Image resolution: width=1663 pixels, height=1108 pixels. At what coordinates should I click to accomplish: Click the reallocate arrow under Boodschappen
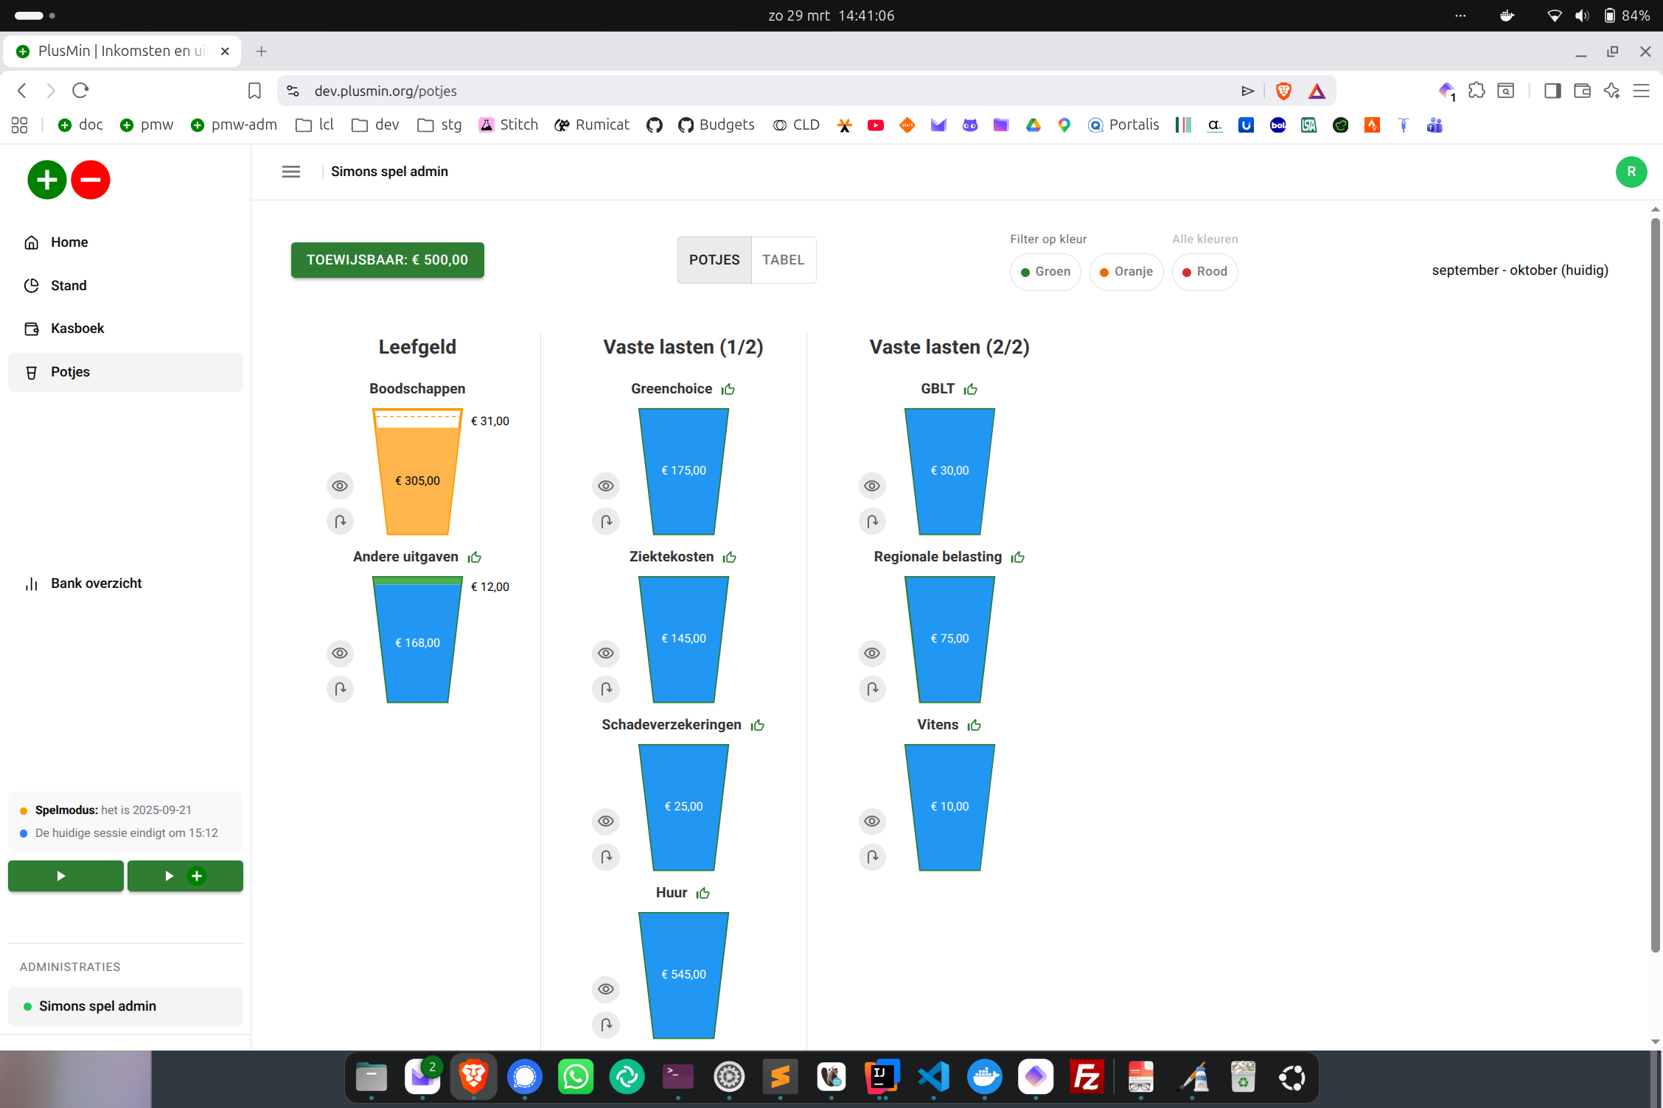coord(340,522)
